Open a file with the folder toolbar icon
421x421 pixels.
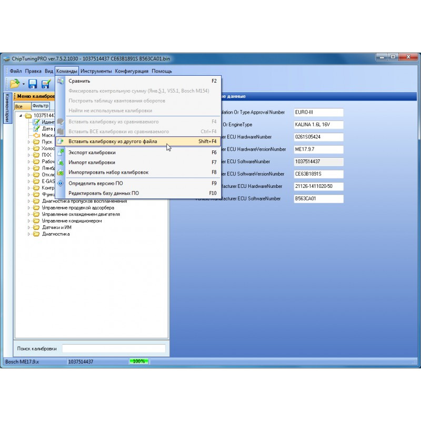click(14, 83)
